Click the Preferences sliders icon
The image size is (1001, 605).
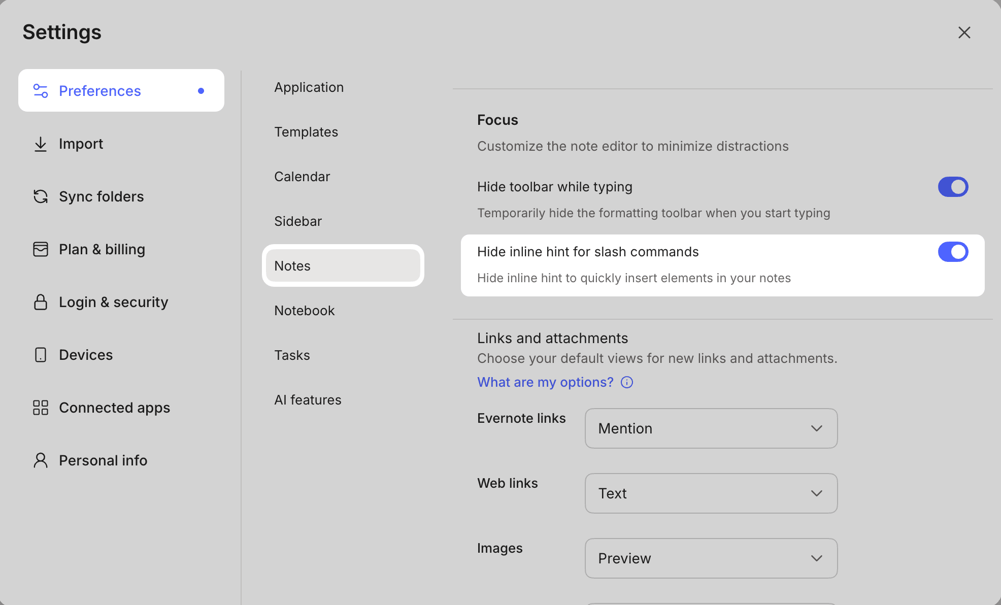(x=41, y=91)
